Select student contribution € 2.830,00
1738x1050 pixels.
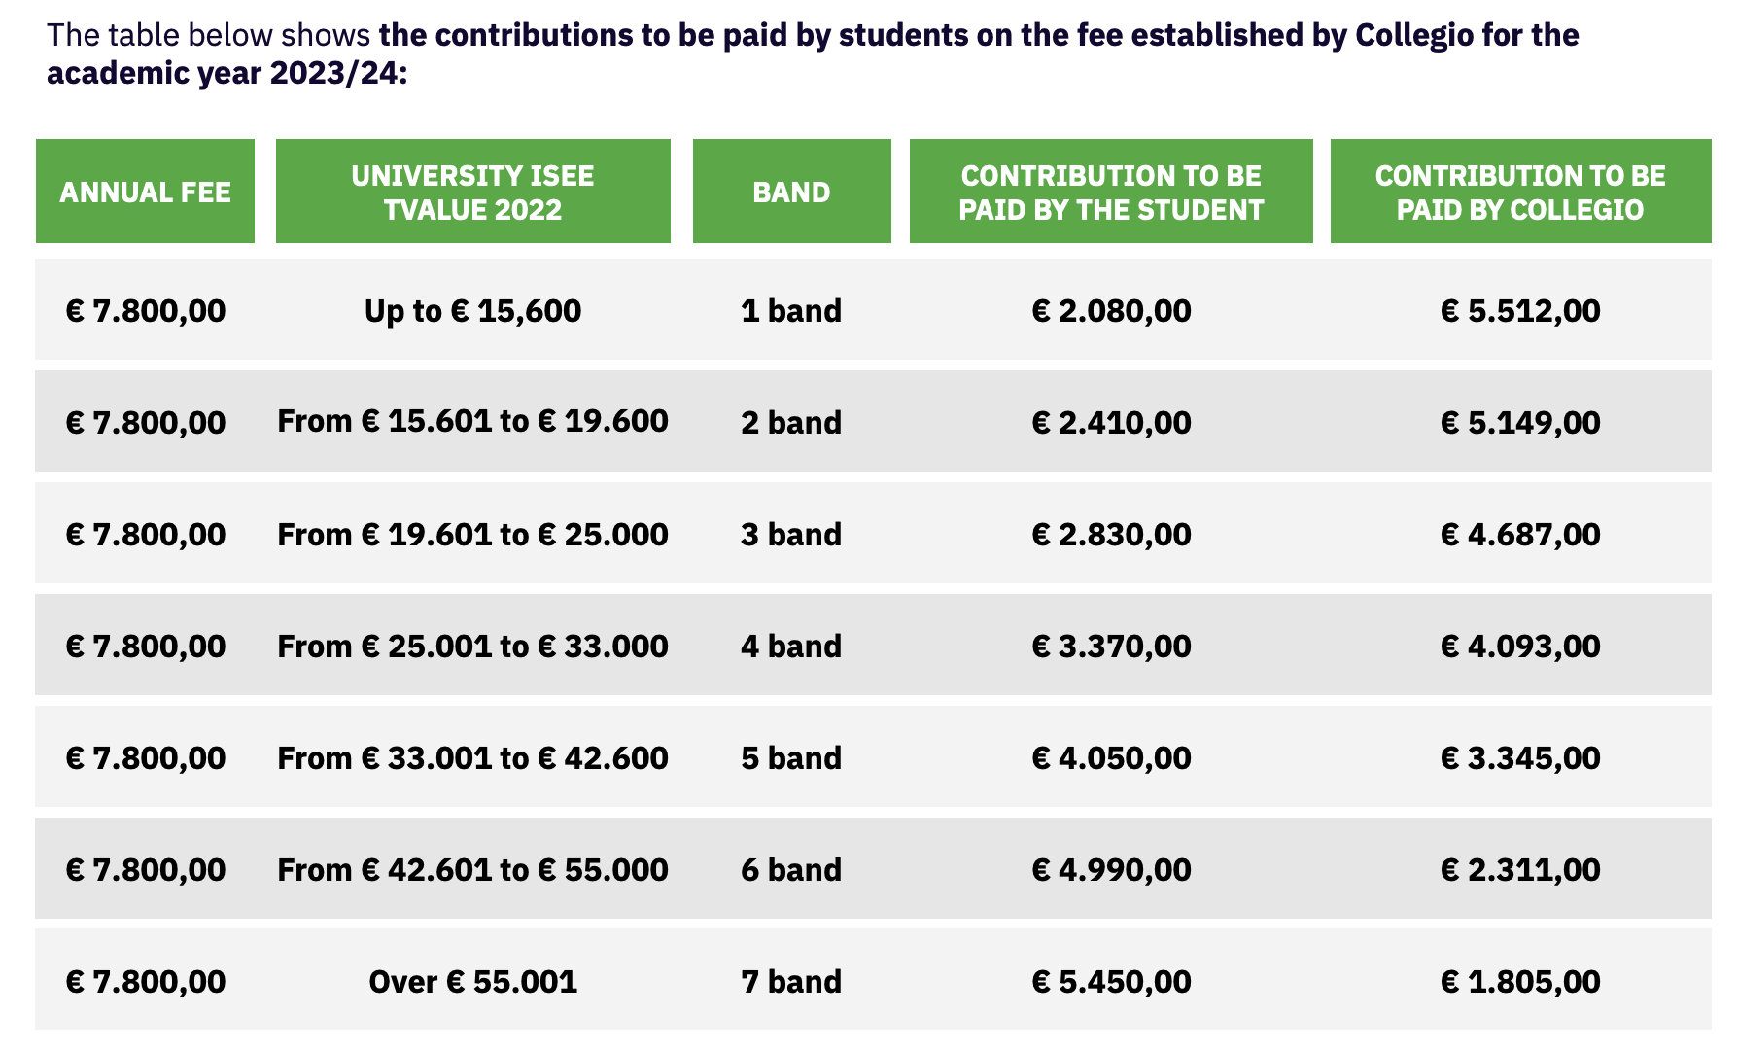1111,534
